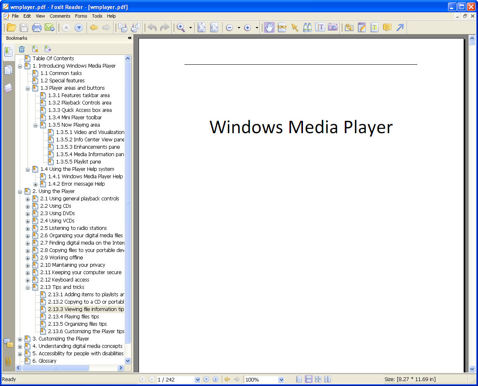This screenshot has width=478, height=386.
Task: Click the Open file folder icon
Action: (x=11, y=27)
